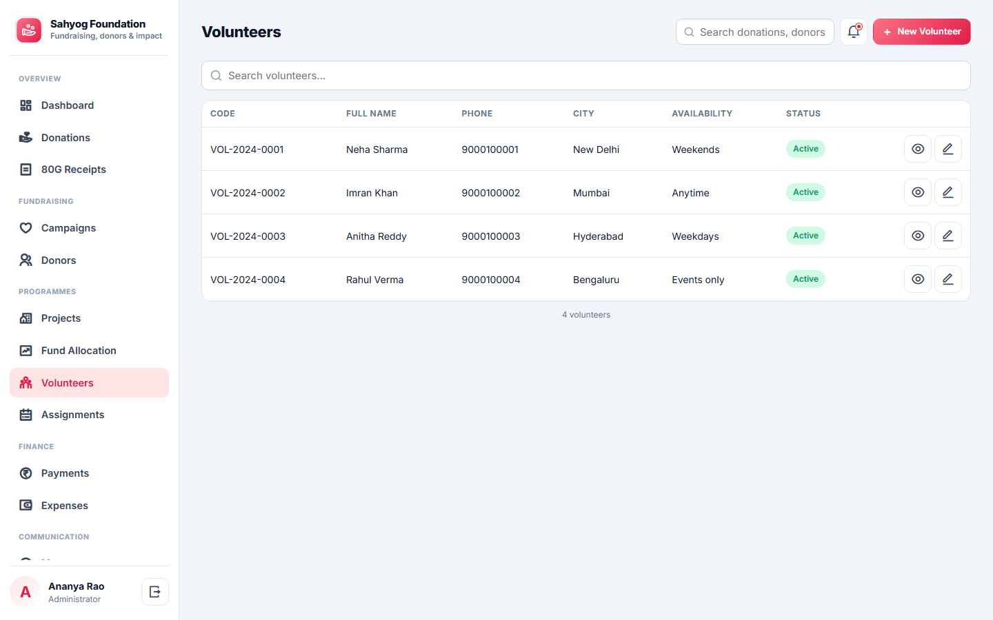Edit volunteer Neha Sharma
993x620 pixels.
[948, 149]
